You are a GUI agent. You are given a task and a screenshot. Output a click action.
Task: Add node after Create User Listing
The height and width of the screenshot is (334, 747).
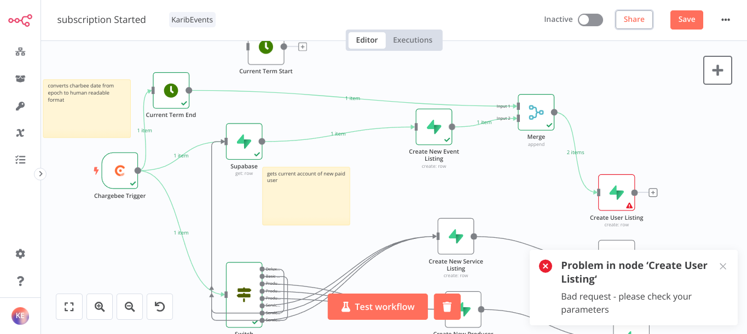pyautogui.click(x=653, y=192)
